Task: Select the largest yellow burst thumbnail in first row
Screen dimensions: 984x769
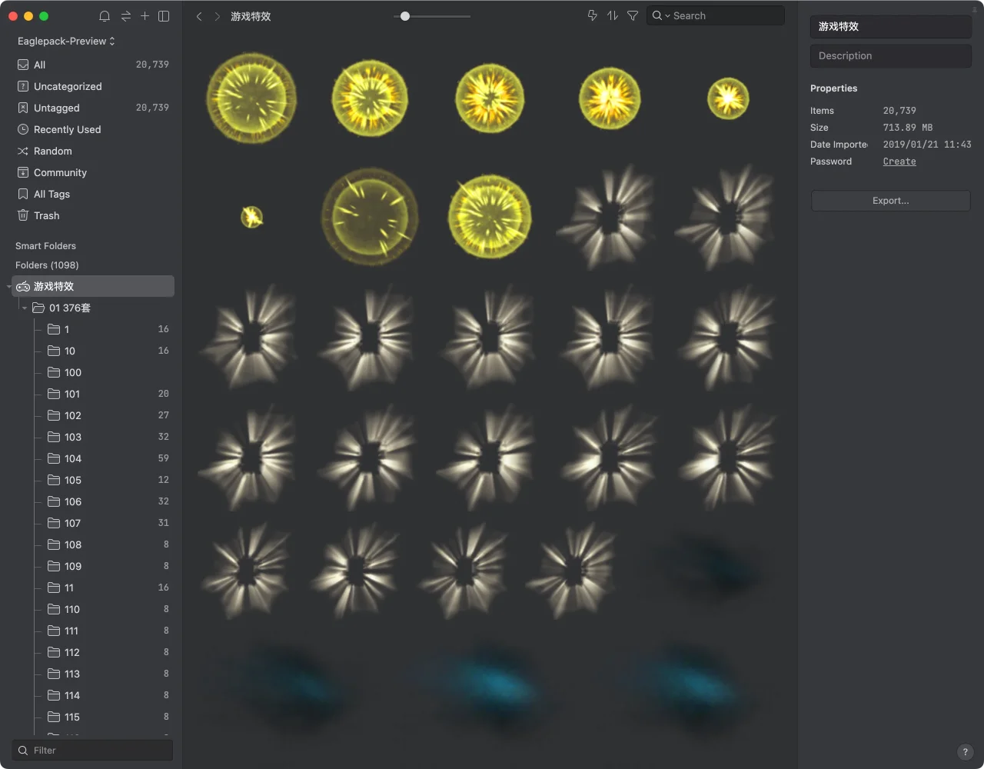Action: [x=251, y=98]
